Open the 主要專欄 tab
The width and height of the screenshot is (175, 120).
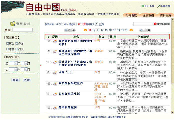click(x=148, y=15)
